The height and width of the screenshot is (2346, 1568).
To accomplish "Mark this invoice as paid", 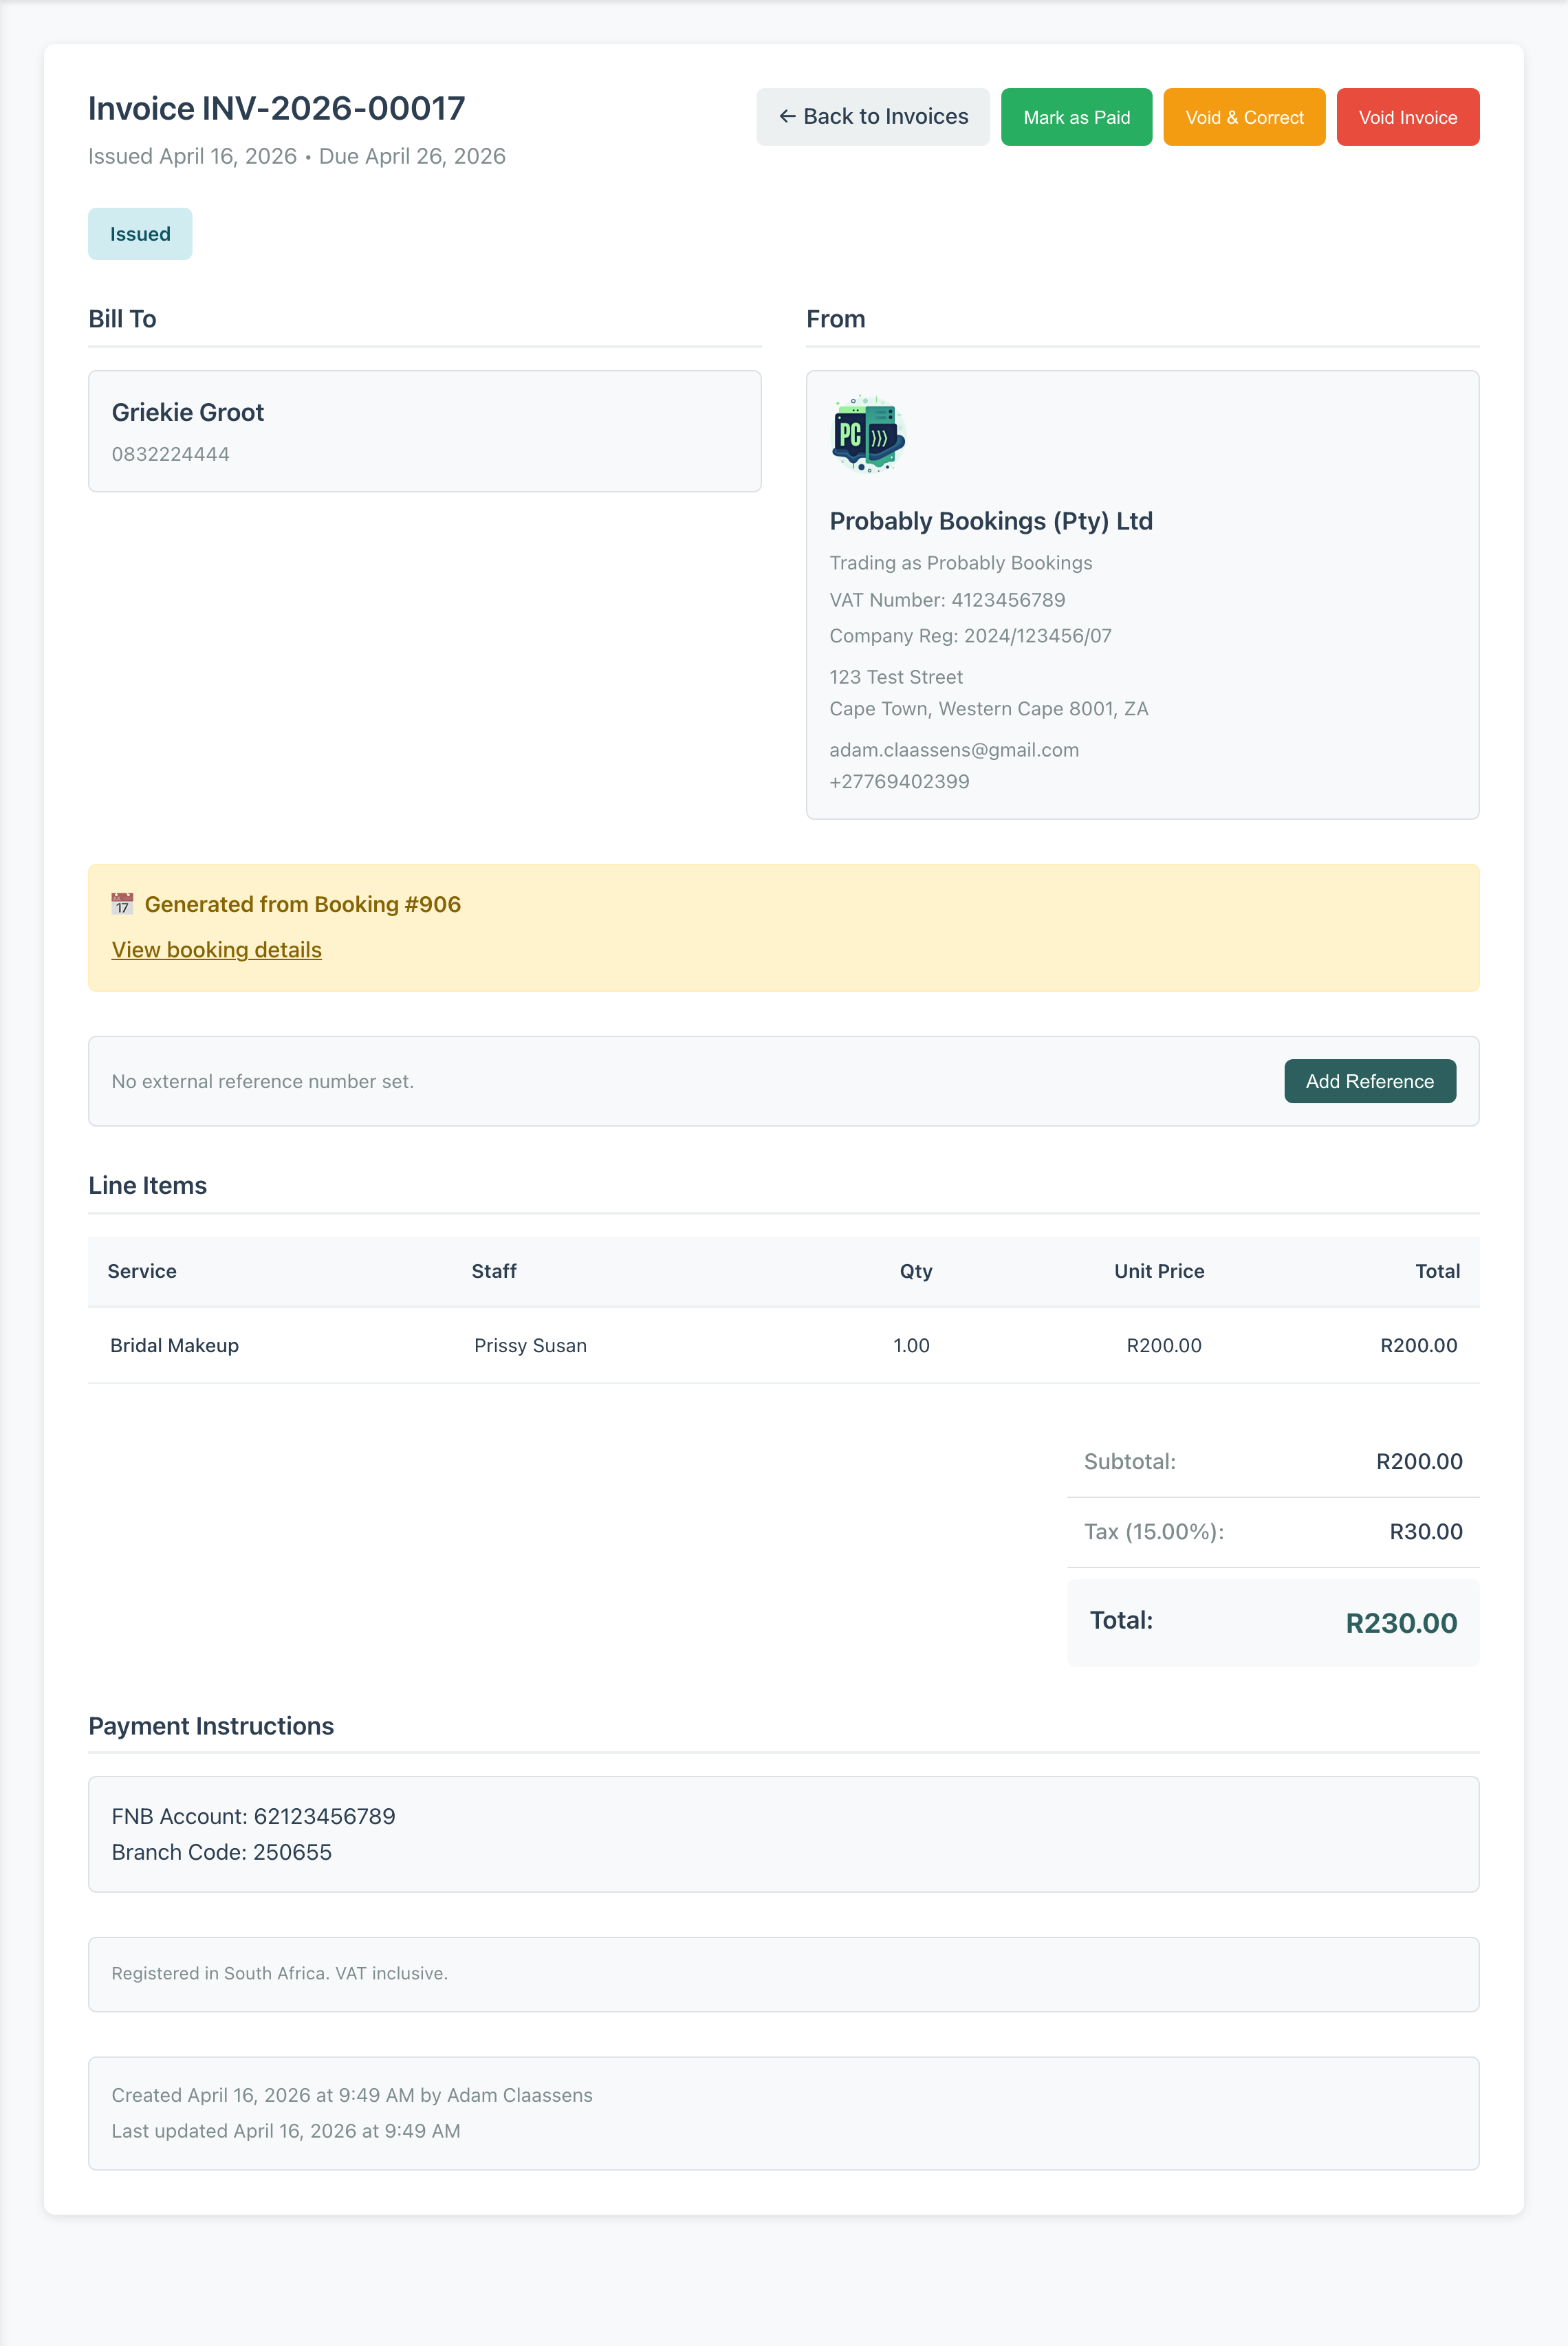I will point(1076,117).
